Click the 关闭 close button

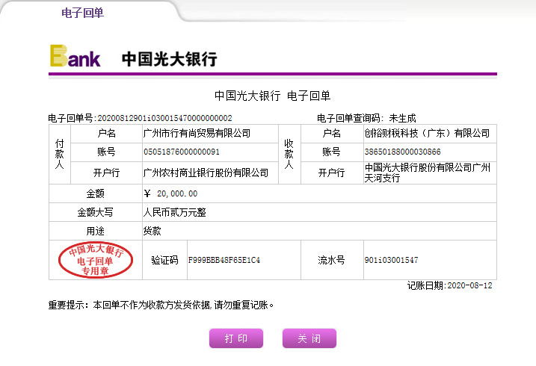coord(309,338)
